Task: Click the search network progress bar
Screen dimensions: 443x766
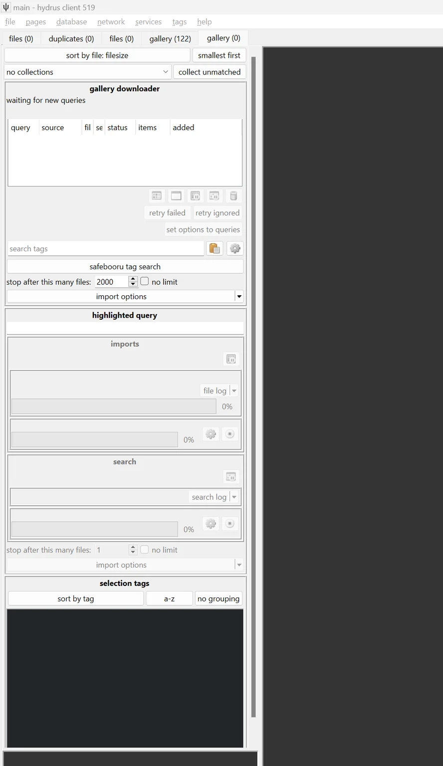Action: pyautogui.click(x=94, y=530)
